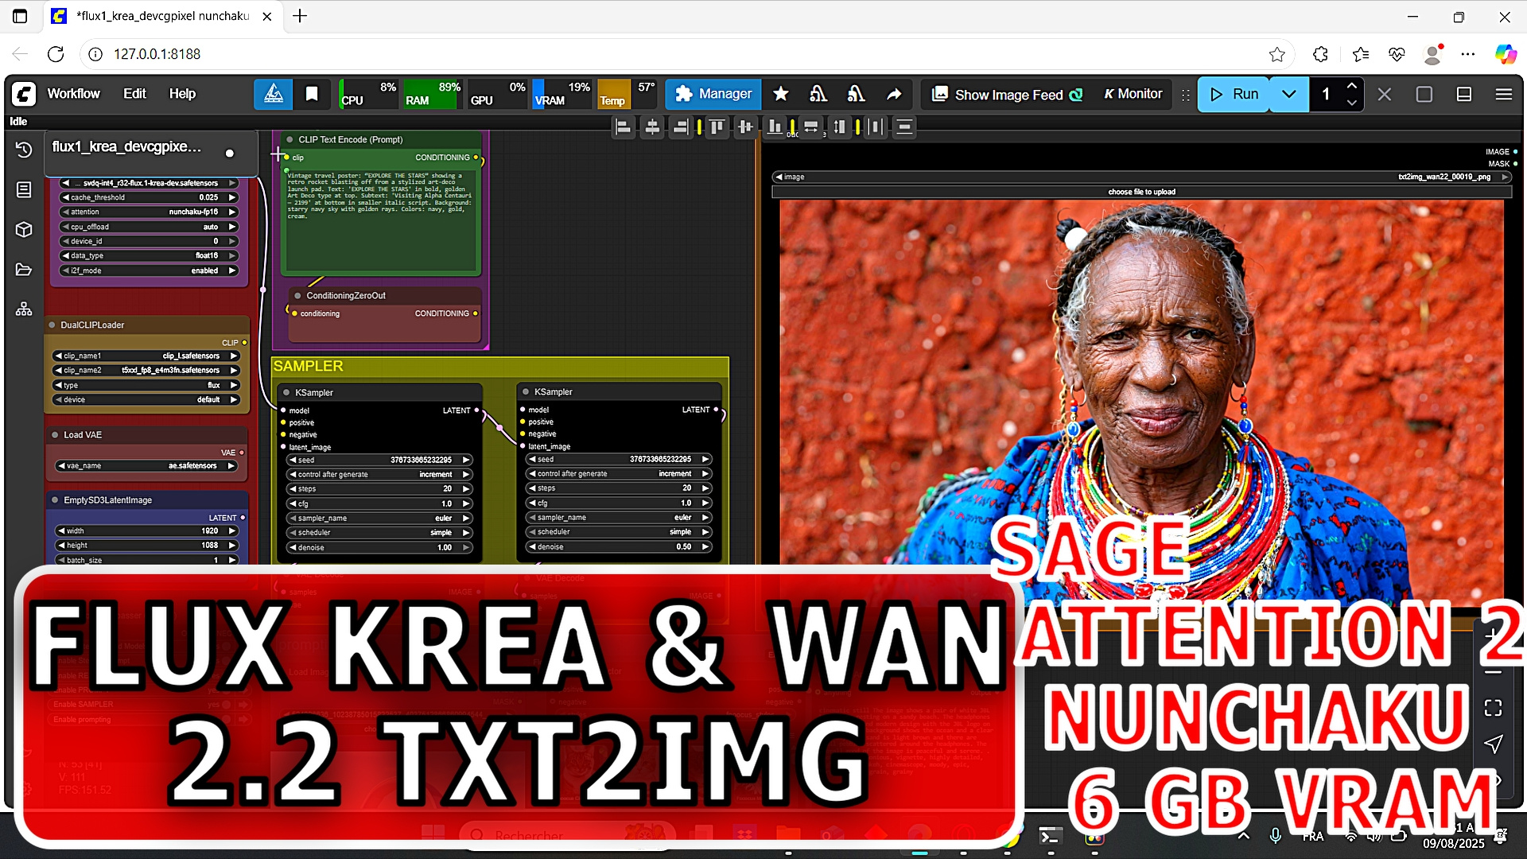Increase the queue batch count with up arrow

[1352, 86]
